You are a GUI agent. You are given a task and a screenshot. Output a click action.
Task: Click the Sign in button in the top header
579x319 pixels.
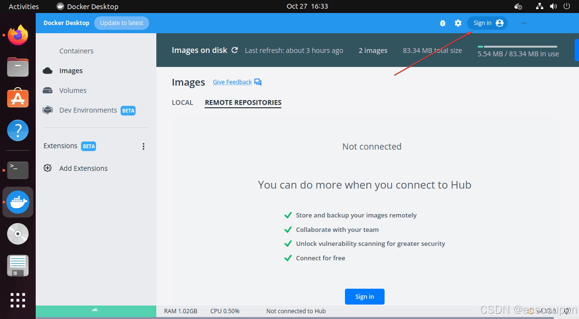(x=487, y=23)
